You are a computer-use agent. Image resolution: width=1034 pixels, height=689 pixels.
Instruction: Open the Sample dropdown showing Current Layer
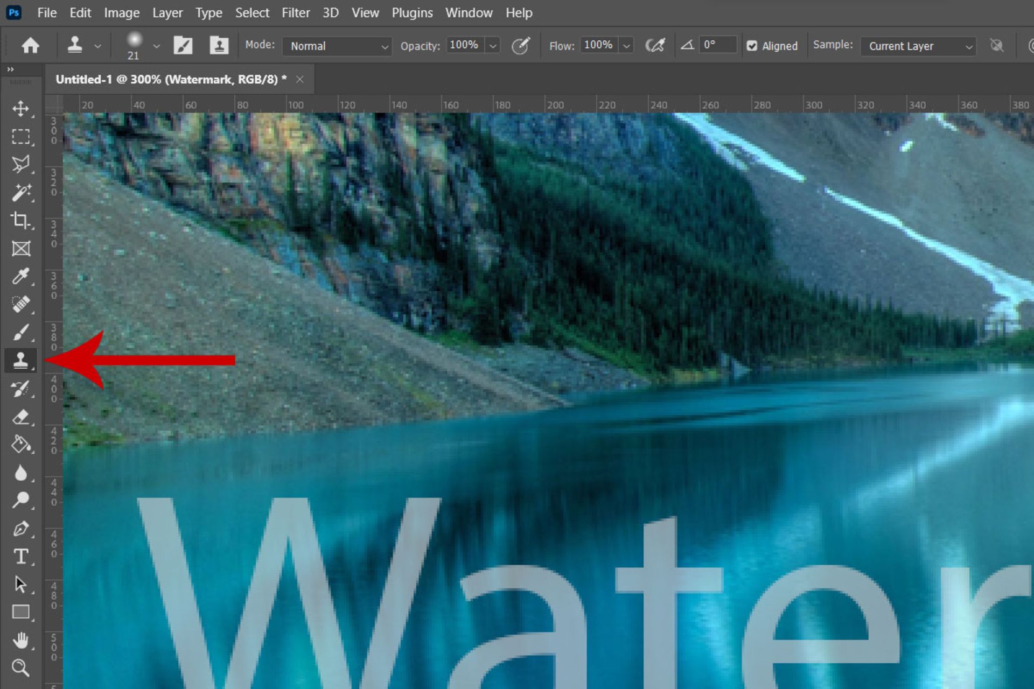click(919, 46)
